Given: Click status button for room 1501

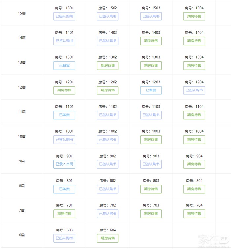Looking at the screenshot, I should (64, 16).
